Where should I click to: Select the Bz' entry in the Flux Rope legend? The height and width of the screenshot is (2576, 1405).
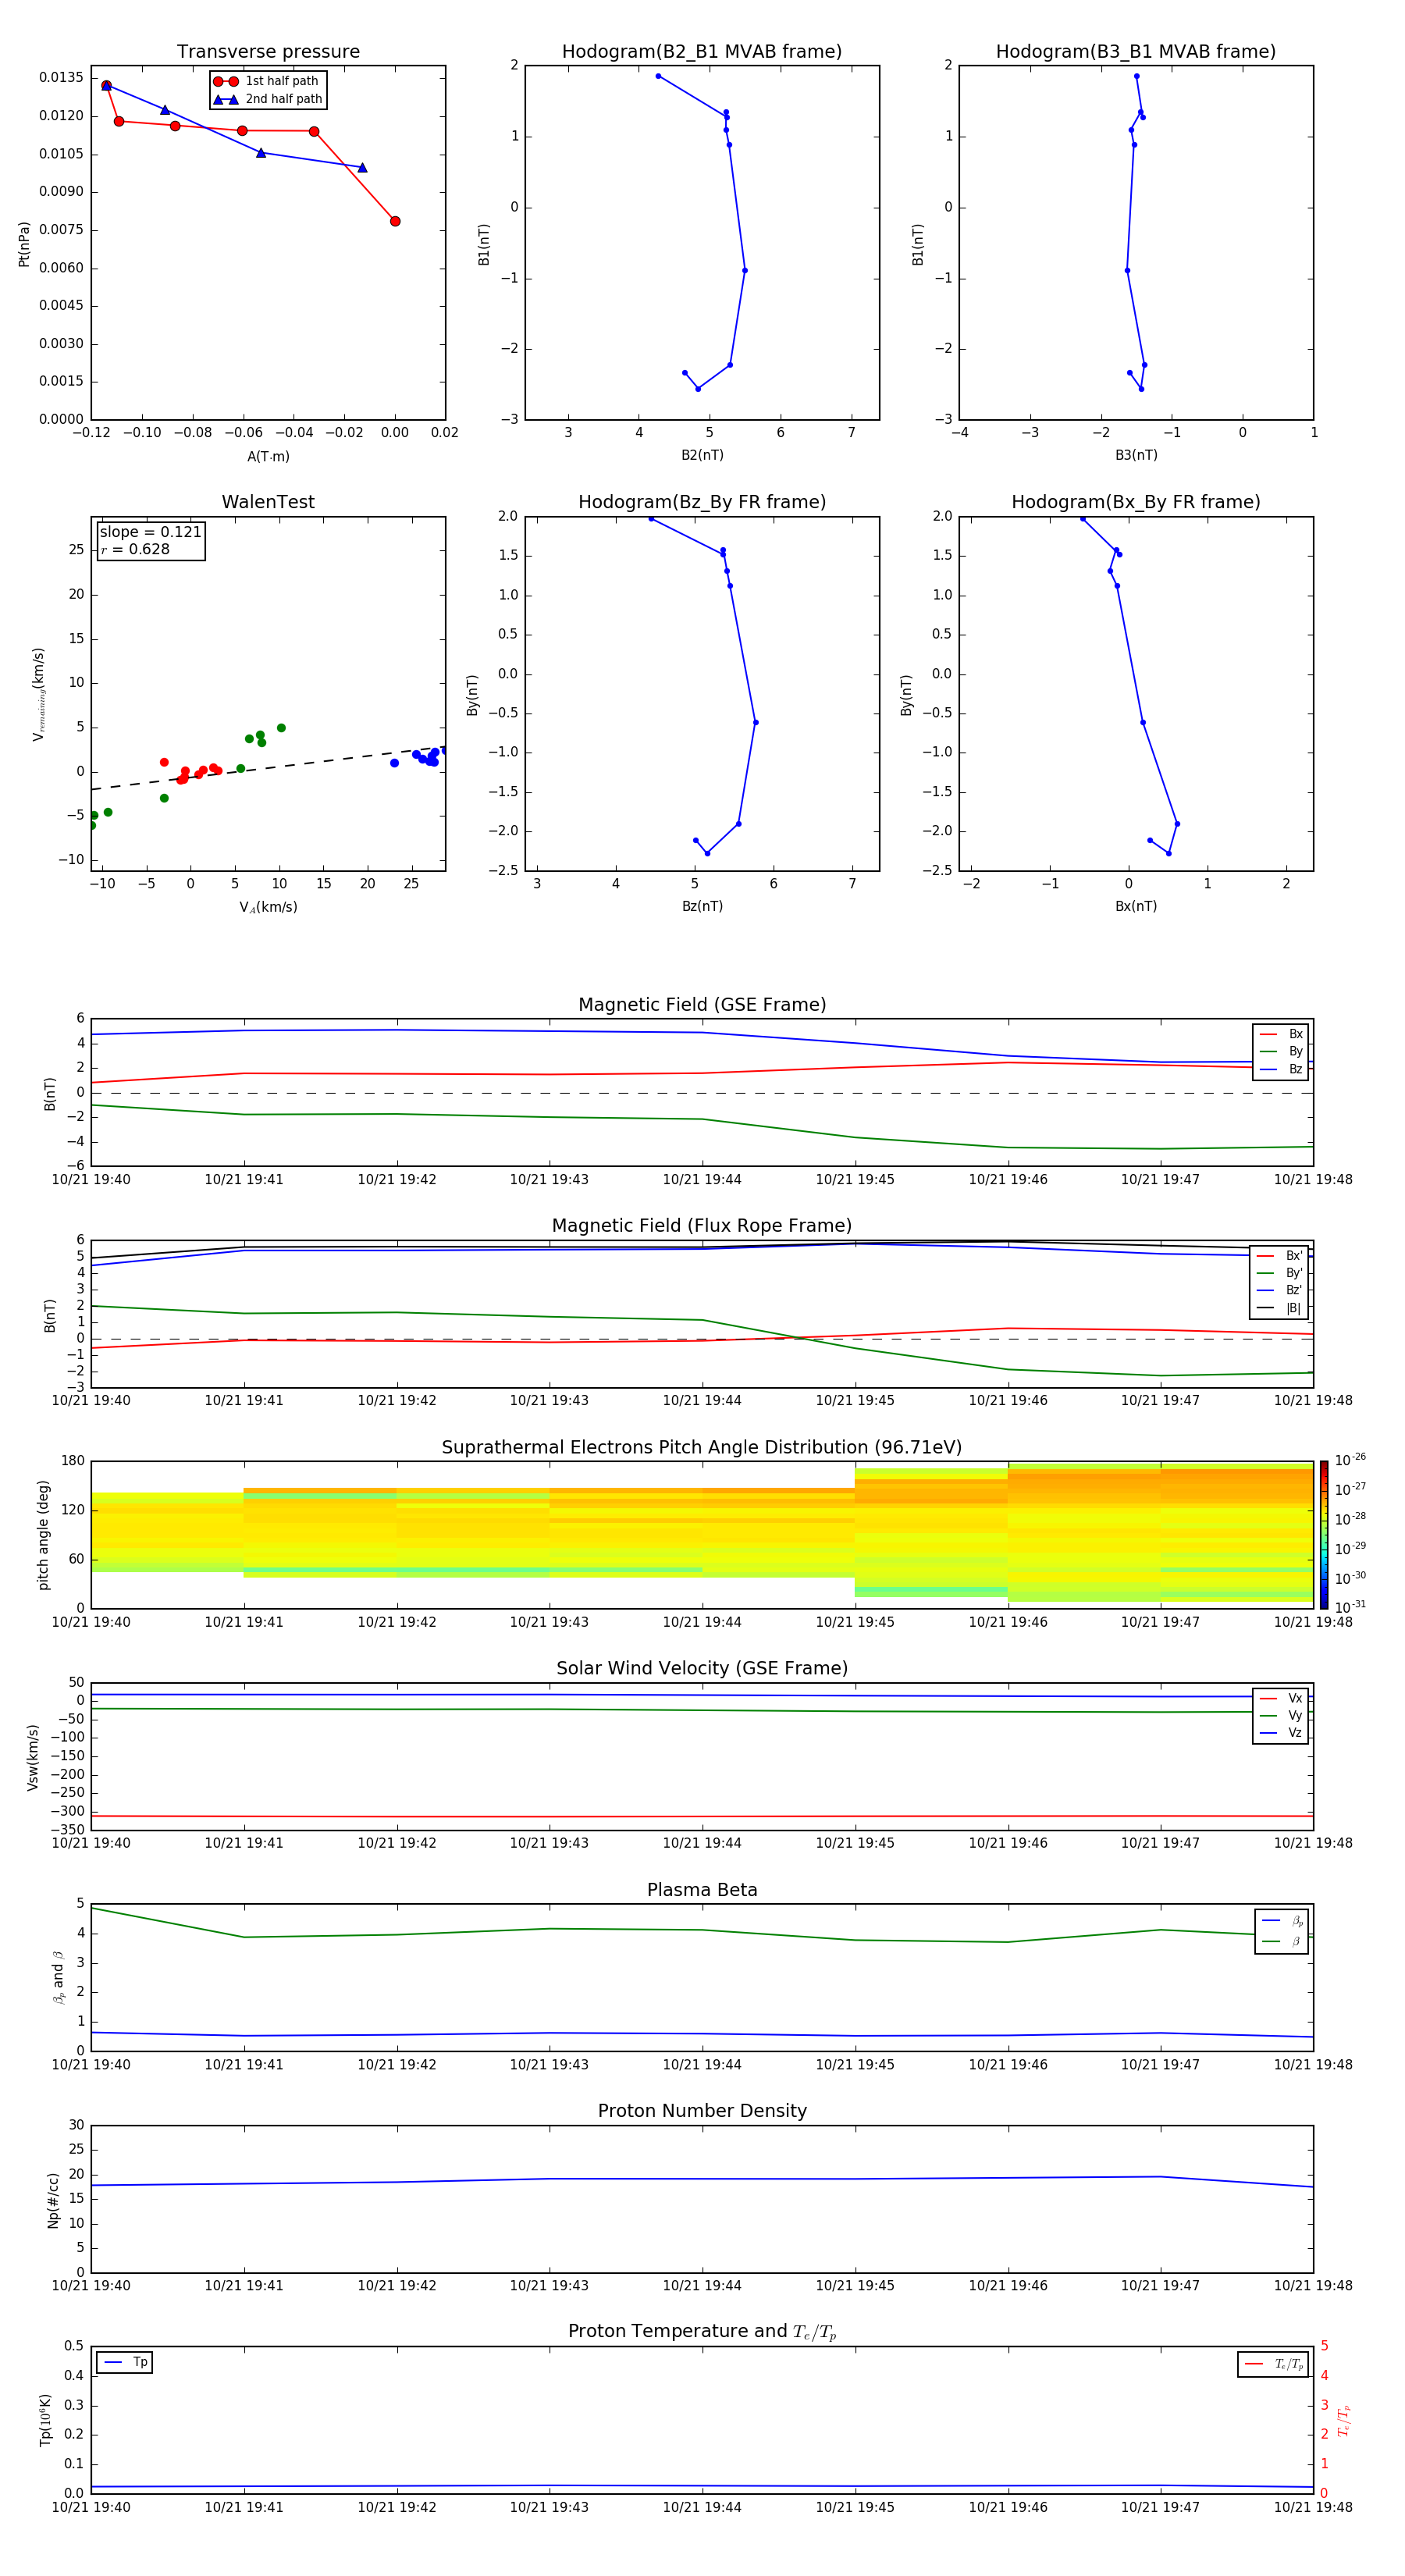(x=1279, y=1291)
